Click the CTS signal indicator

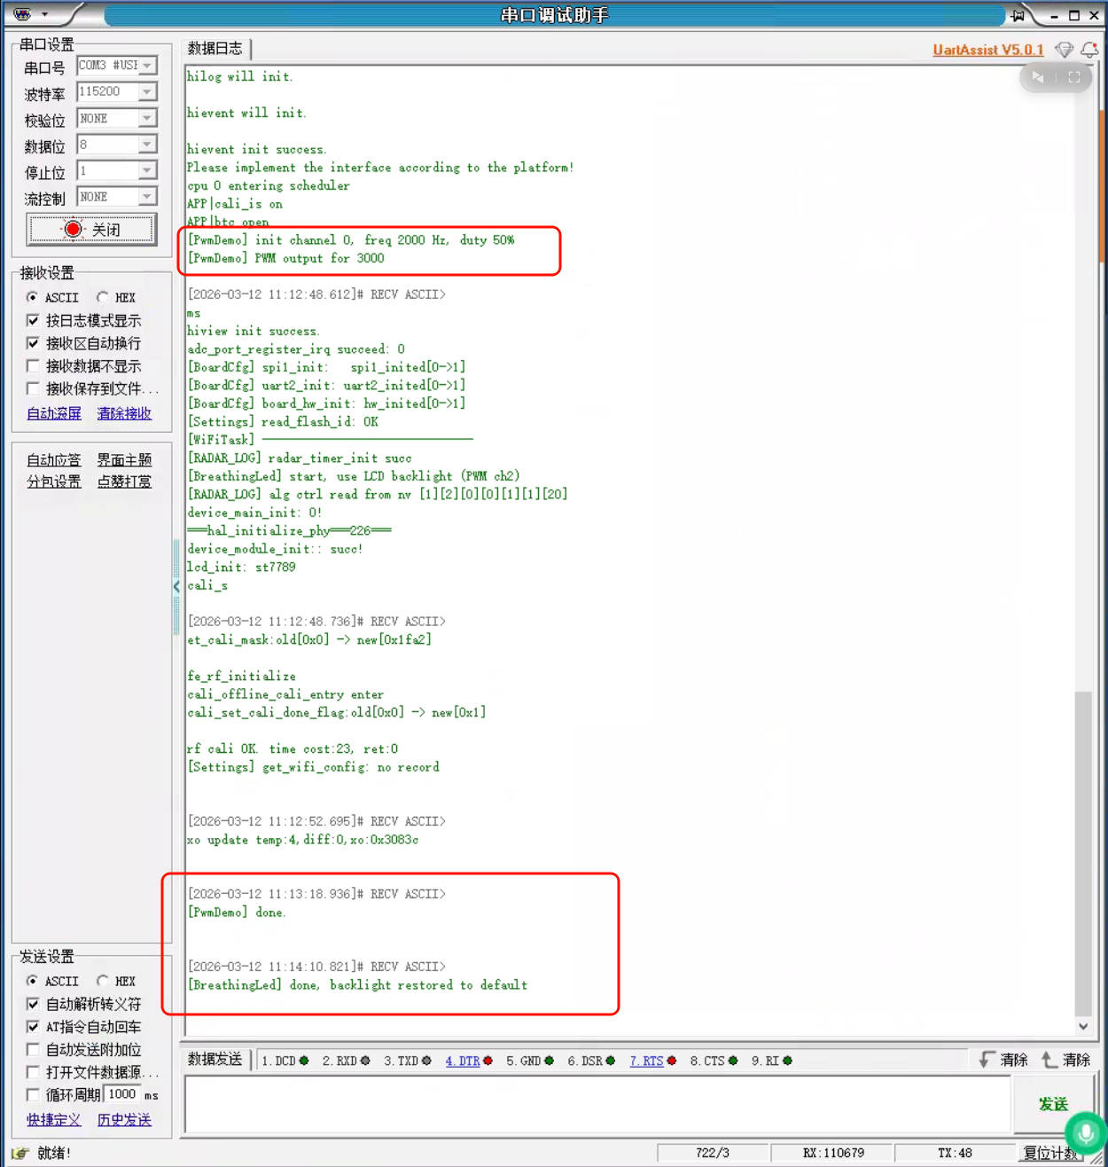[732, 1061]
